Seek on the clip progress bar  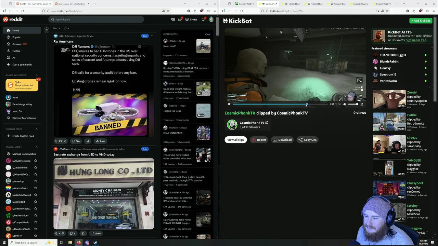click(x=280, y=104)
